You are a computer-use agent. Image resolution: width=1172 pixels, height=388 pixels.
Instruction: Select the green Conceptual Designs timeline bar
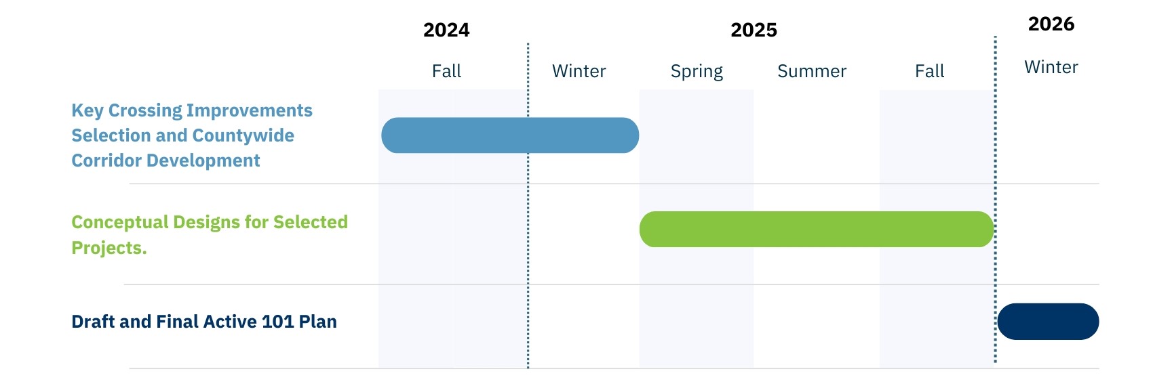tap(816, 229)
